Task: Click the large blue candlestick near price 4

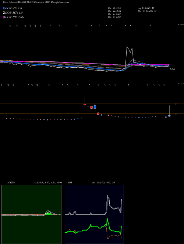Action: (95, 107)
